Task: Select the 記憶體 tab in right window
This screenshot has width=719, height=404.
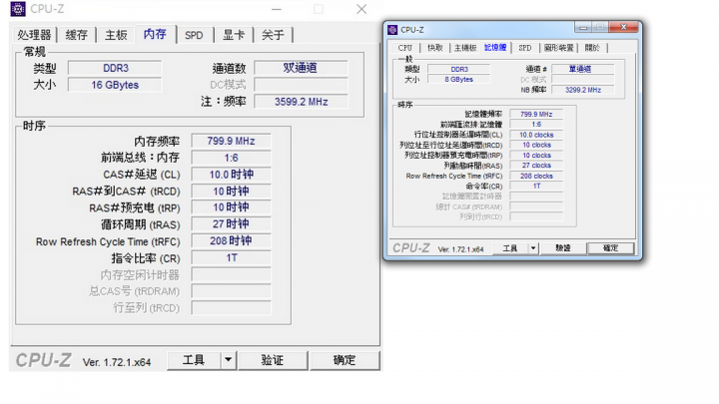Action: coord(495,47)
